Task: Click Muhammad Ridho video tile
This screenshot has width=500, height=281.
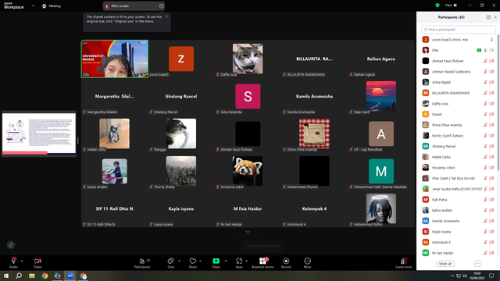Action: click(381, 208)
